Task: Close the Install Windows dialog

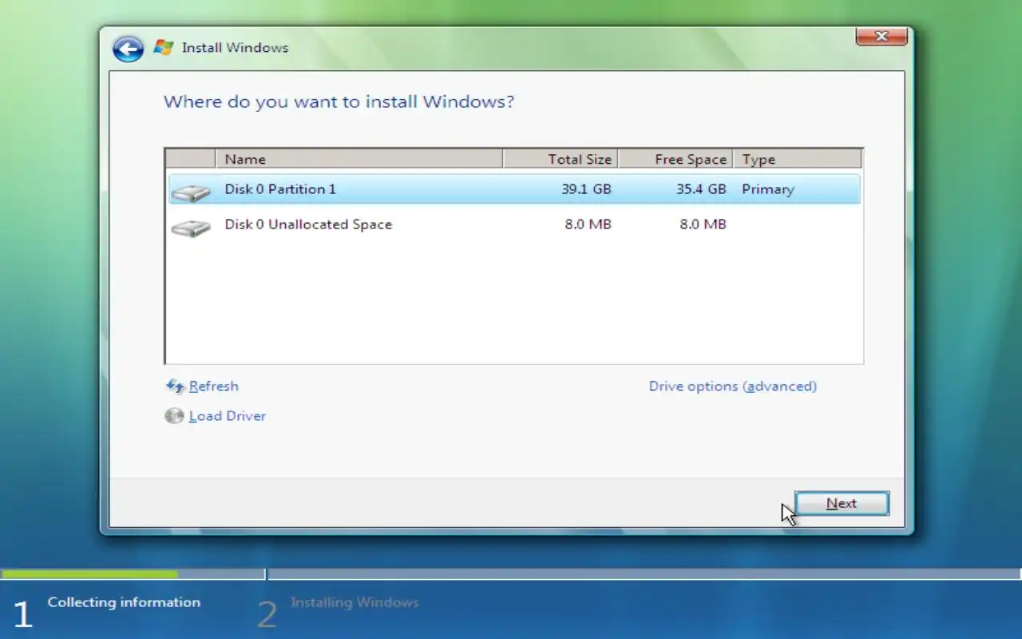Action: (881, 36)
